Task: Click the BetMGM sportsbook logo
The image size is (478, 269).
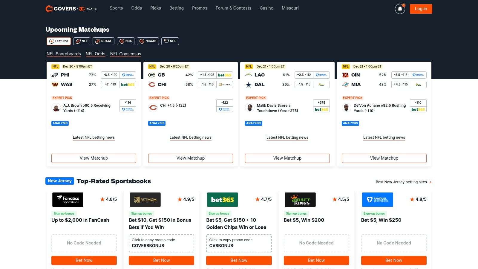Action: (145, 199)
